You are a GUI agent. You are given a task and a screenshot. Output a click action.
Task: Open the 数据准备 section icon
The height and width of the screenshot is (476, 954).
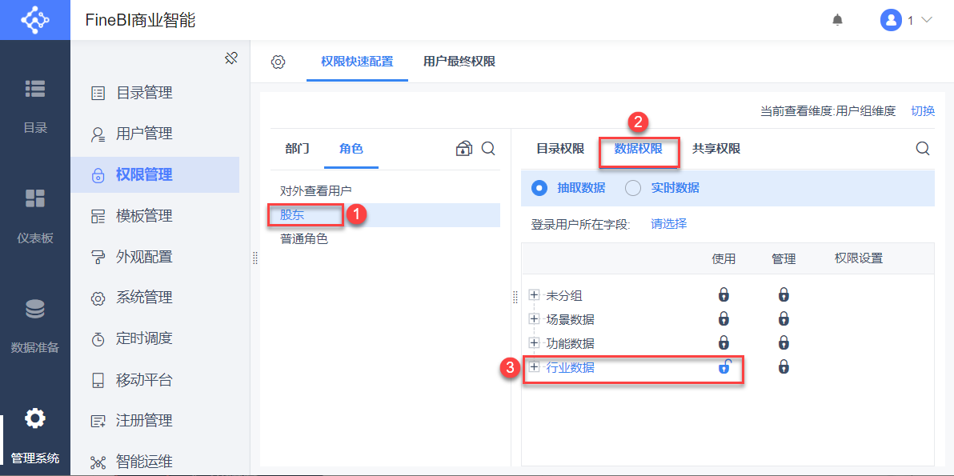35,310
